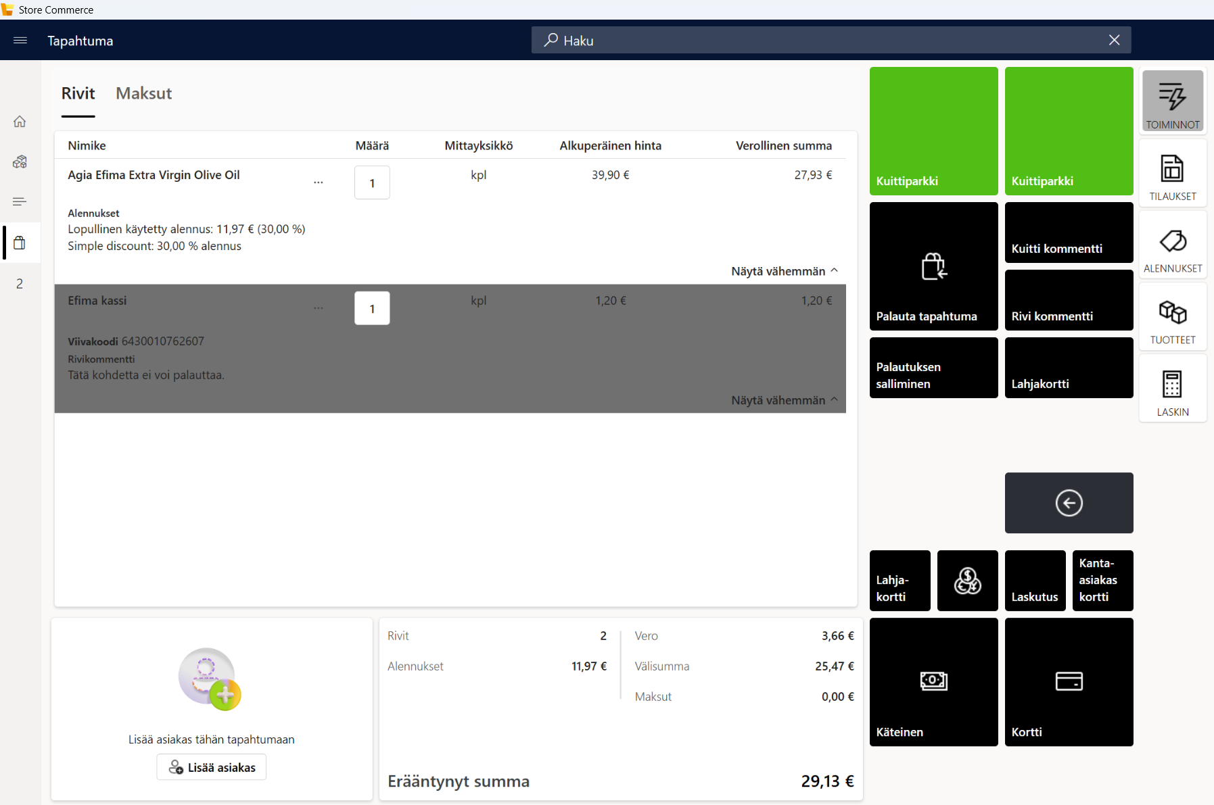This screenshot has height=805, width=1214.
Task: Select the Agia Efima Extra Virgin Olive Oil line
Action: 450,221
